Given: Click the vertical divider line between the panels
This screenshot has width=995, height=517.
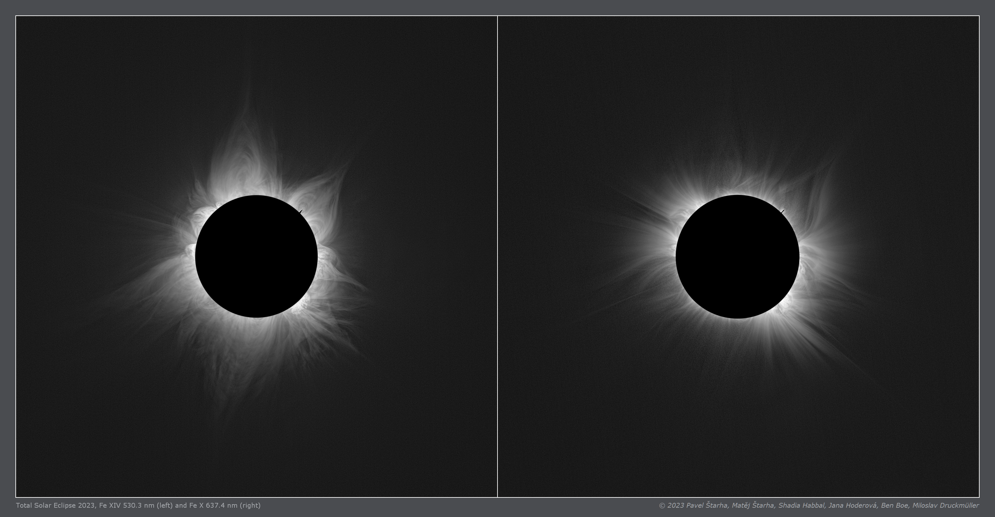Looking at the screenshot, I should (497, 256).
